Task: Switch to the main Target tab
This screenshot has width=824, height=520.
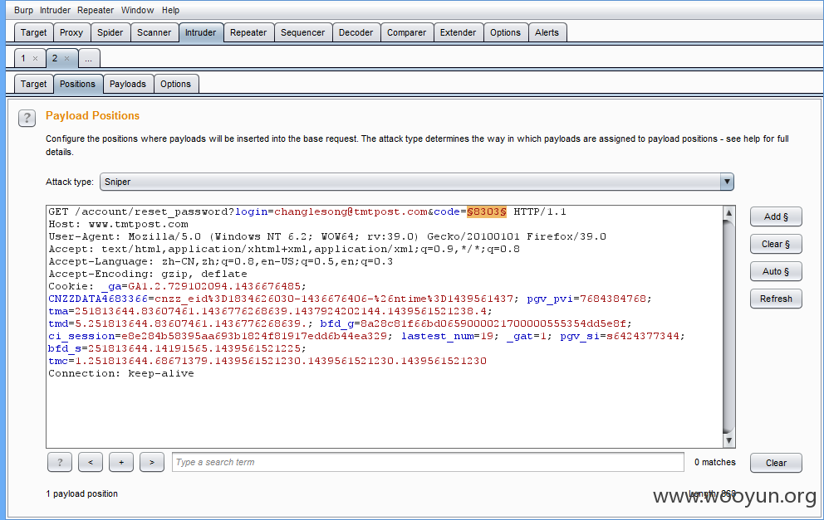Action: [x=33, y=32]
